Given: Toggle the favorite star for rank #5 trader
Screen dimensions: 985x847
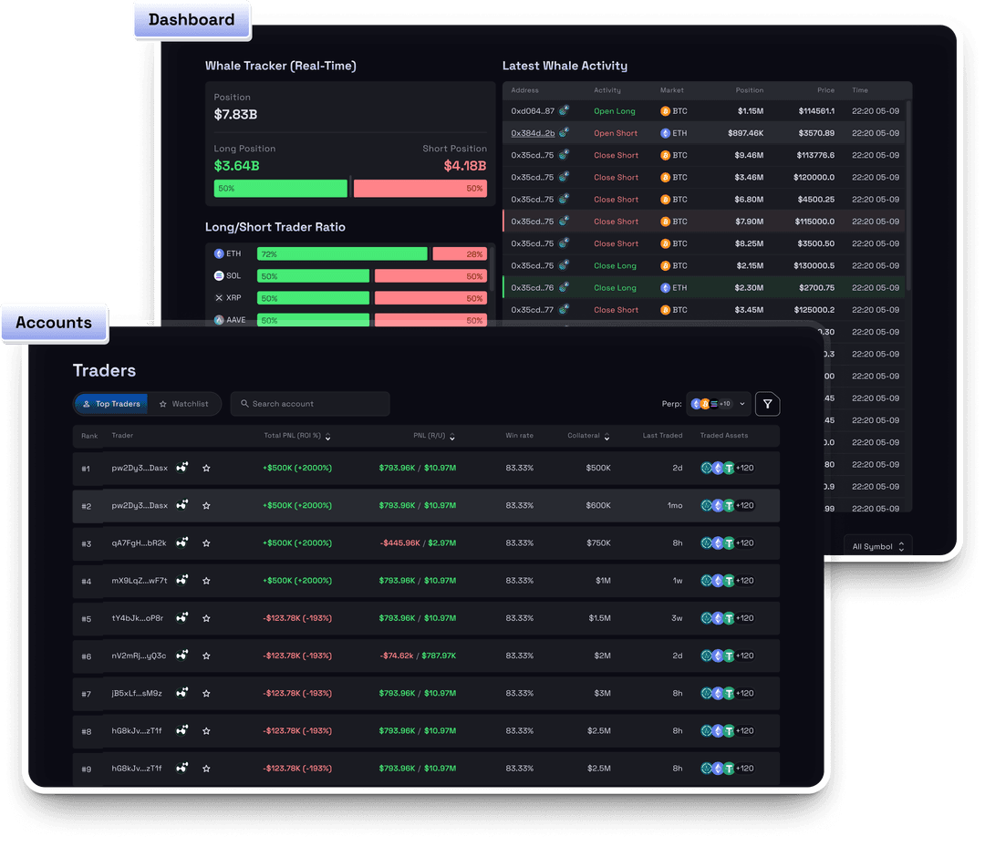Looking at the screenshot, I should click(206, 618).
